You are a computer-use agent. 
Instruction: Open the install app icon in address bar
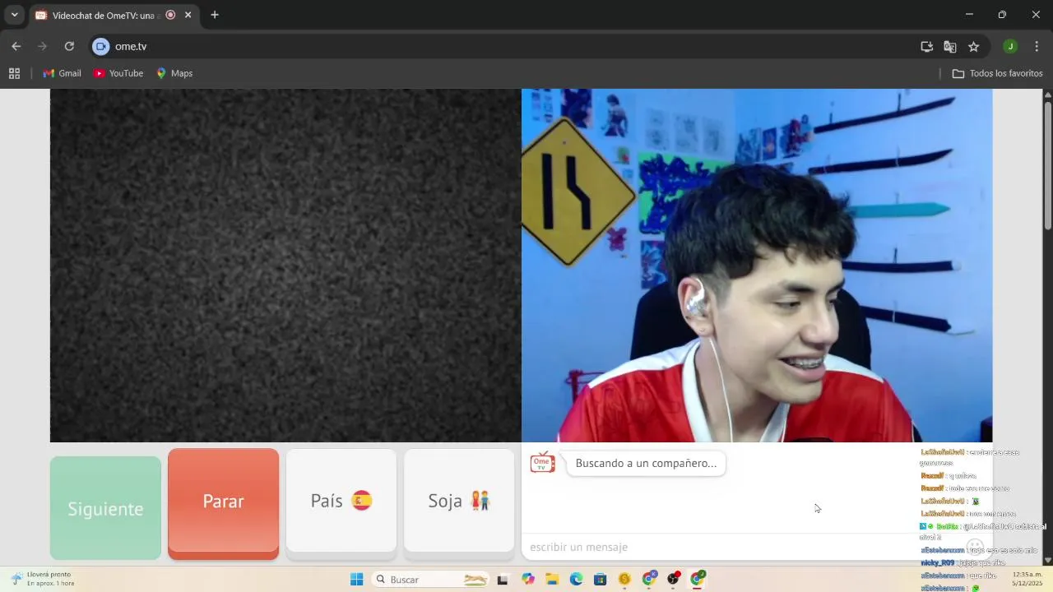[926, 47]
